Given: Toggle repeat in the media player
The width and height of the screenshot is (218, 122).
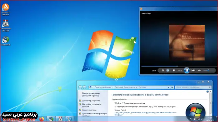Looking at the screenshot, I should (168, 70).
